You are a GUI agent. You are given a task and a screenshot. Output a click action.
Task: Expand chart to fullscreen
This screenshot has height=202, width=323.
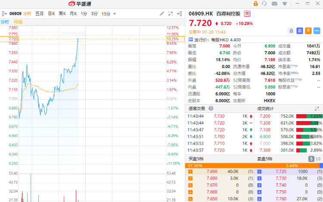pos(171,14)
